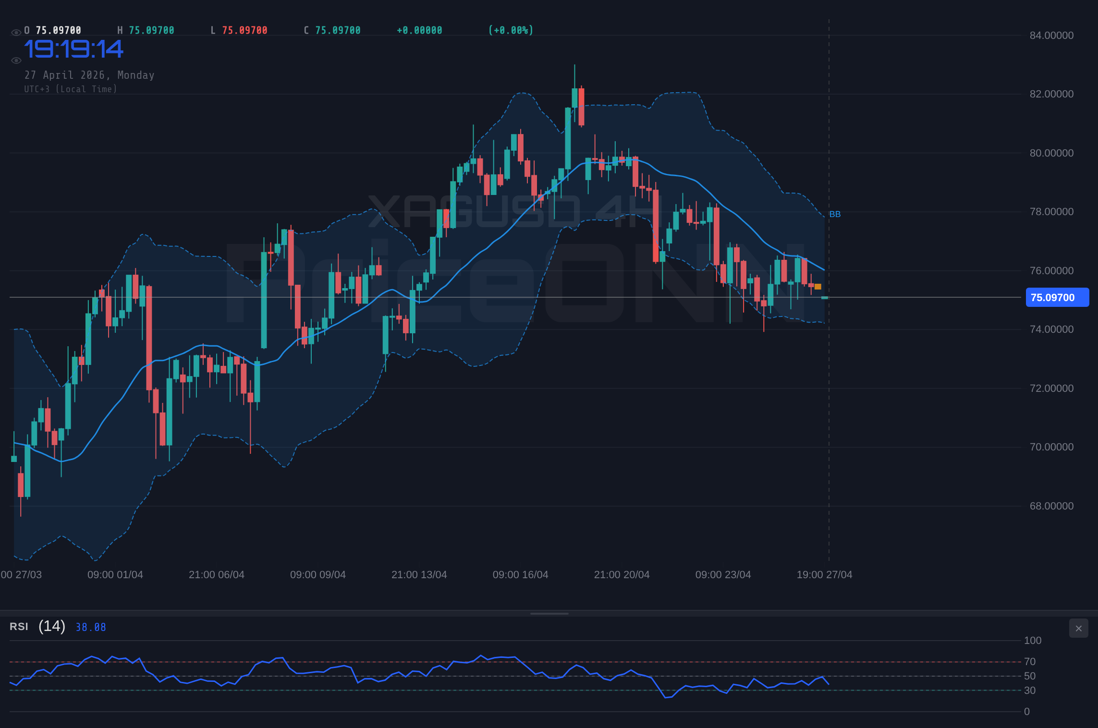This screenshot has height=728, width=1098.
Task: Click the 19:19:14 clock display
Action: point(74,49)
